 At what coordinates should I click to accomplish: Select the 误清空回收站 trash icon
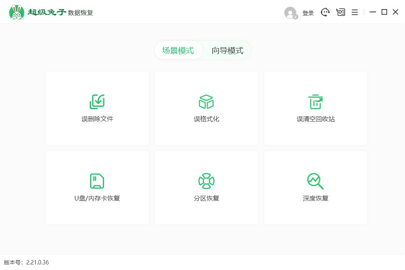(315, 101)
